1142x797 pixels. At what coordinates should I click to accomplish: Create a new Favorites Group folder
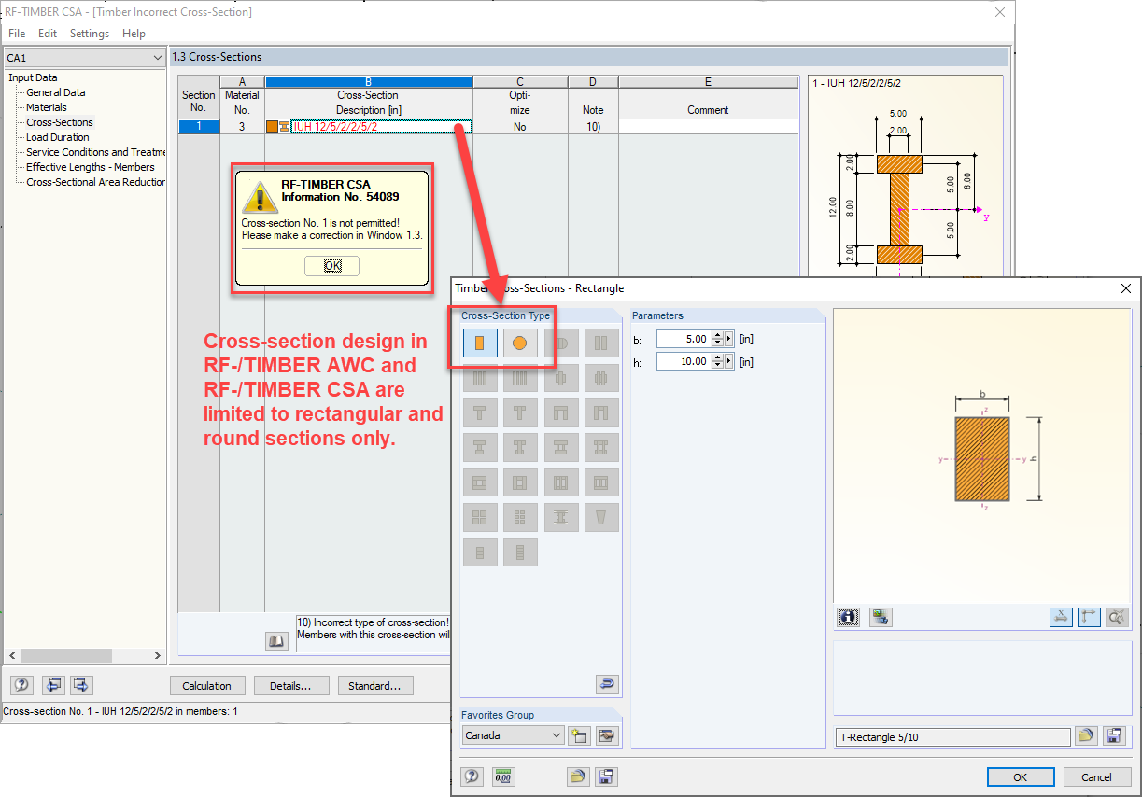579,735
